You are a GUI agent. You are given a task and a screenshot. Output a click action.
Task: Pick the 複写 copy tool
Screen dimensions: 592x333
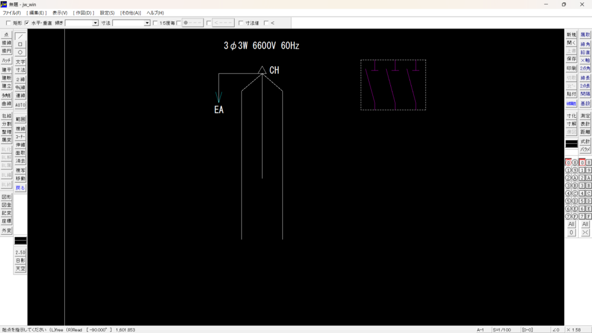(20, 171)
